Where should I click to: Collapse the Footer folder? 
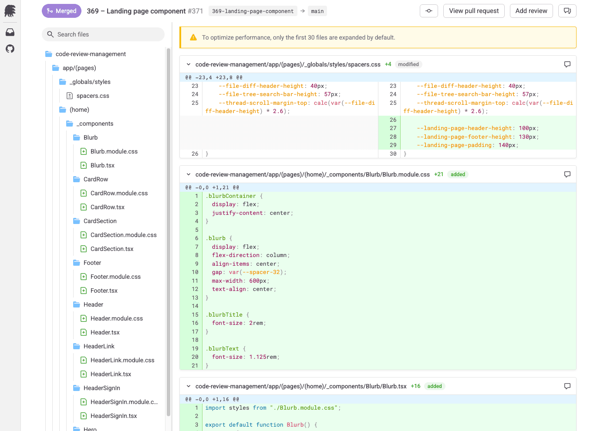[x=87, y=263]
